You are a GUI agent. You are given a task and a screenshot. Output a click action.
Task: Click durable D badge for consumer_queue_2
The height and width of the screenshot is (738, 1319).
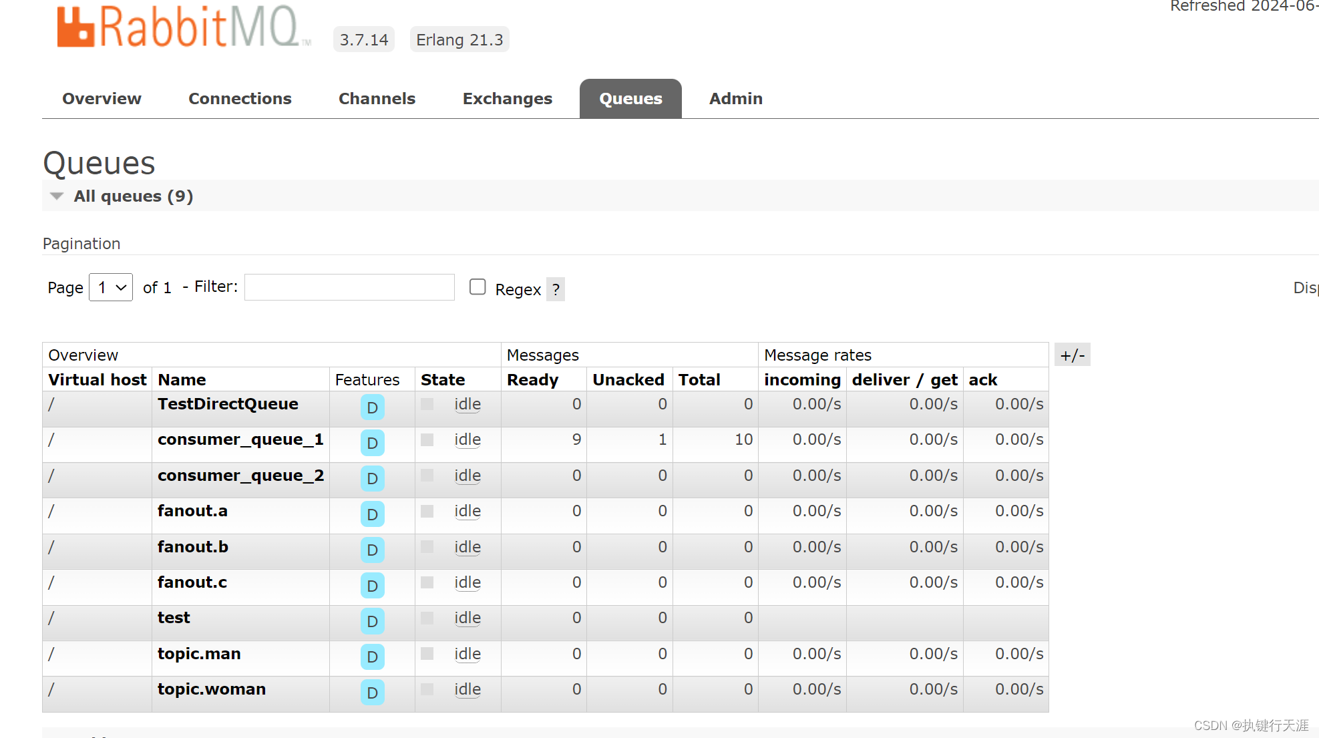pyautogui.click(x=372, y=478)
